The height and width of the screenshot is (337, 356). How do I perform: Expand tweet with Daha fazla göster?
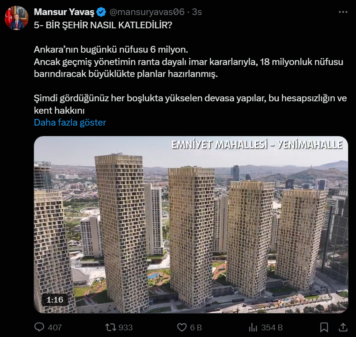(x=70, y=123)
